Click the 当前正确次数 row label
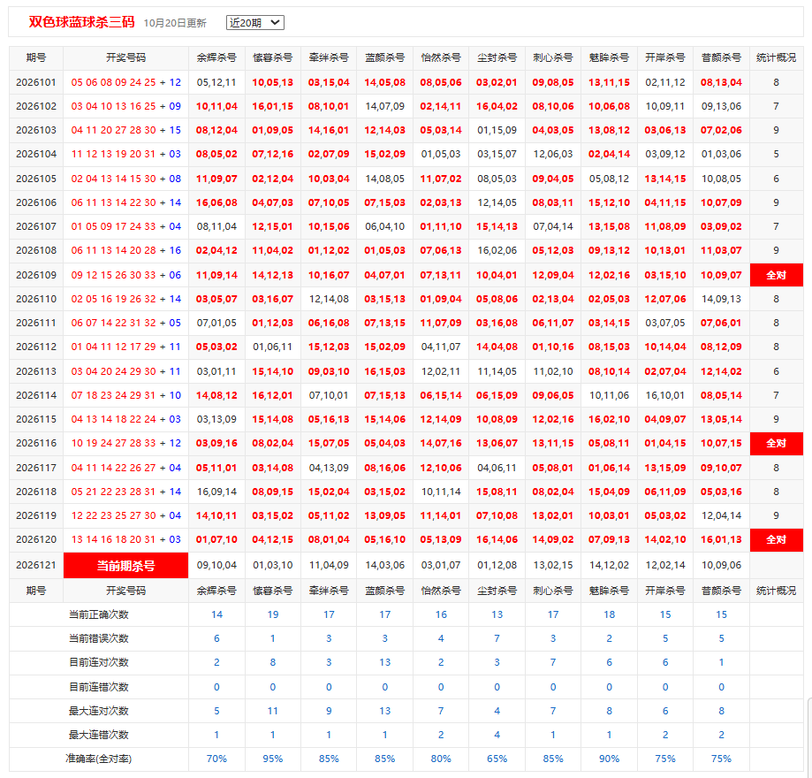Screen dimensions: 812x778 (x=99, y=614)
